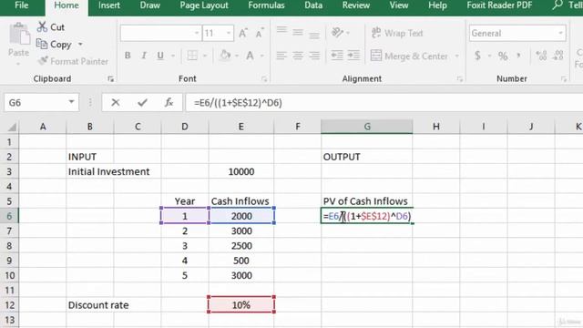Image resolution: width=583 pixels, height=328 pixels.
Task: Open the Insert Function fx dialog
Action: (169, 102)
